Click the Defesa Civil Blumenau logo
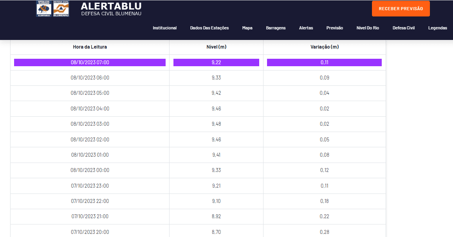The image size is (453, 237). [61, 9]
